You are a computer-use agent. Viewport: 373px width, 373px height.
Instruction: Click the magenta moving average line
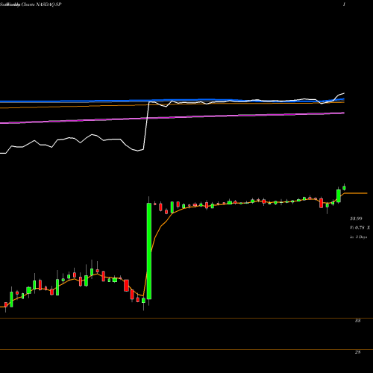tap(172, 118)
